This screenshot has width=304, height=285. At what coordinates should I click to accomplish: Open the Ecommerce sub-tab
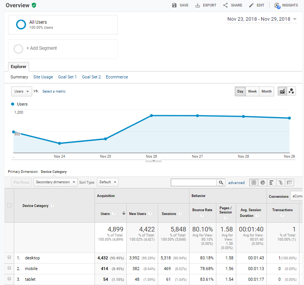(117, 77)
